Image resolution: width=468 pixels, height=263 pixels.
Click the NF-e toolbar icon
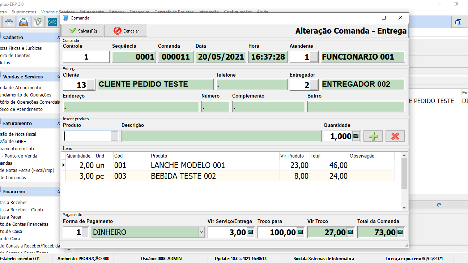38,22
